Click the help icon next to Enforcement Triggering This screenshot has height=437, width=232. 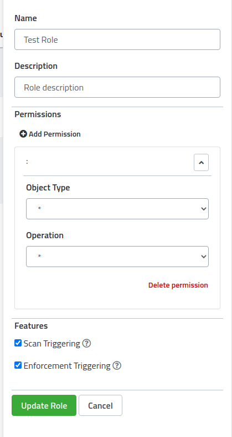coord(117,365)
